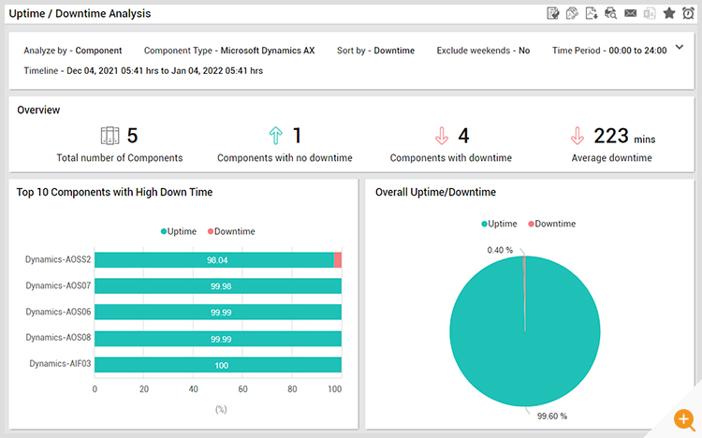Toggle Uptime legend in bar chart

(178, 231)
